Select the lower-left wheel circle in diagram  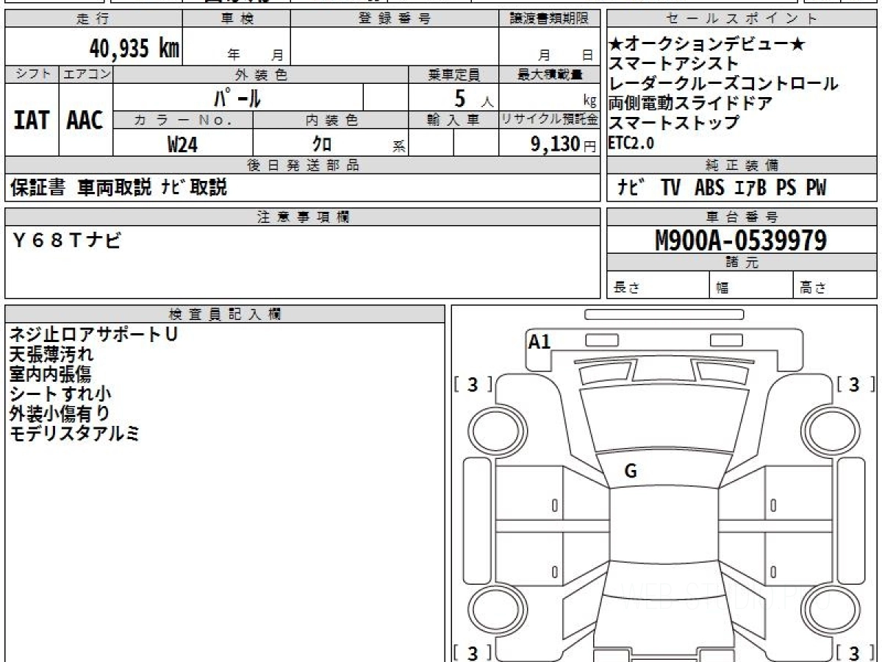pos(493,611)
